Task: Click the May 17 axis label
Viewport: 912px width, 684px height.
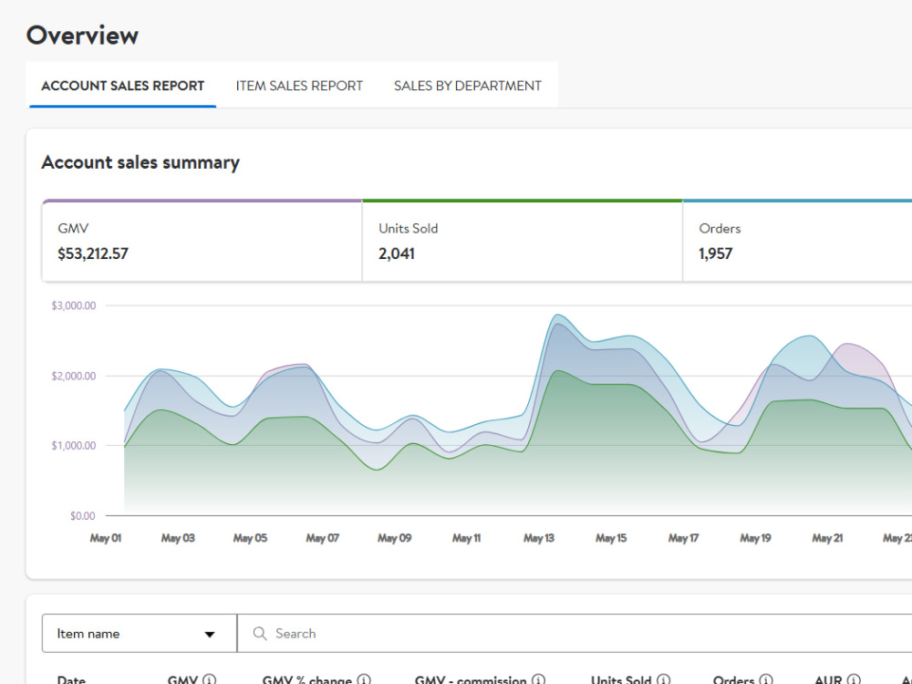Action: coord(683,538)
